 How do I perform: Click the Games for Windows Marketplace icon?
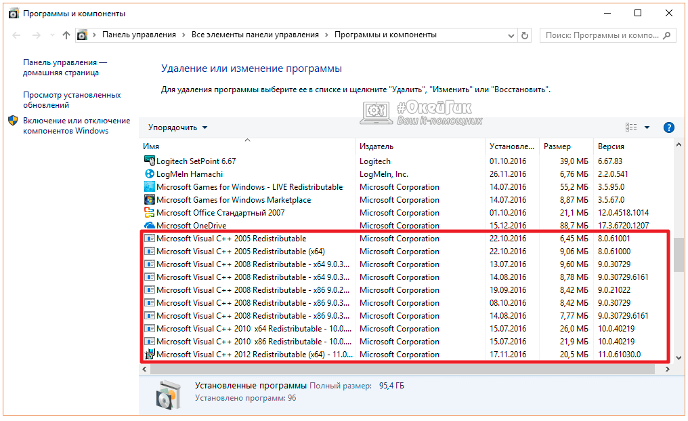pos(150,199)
